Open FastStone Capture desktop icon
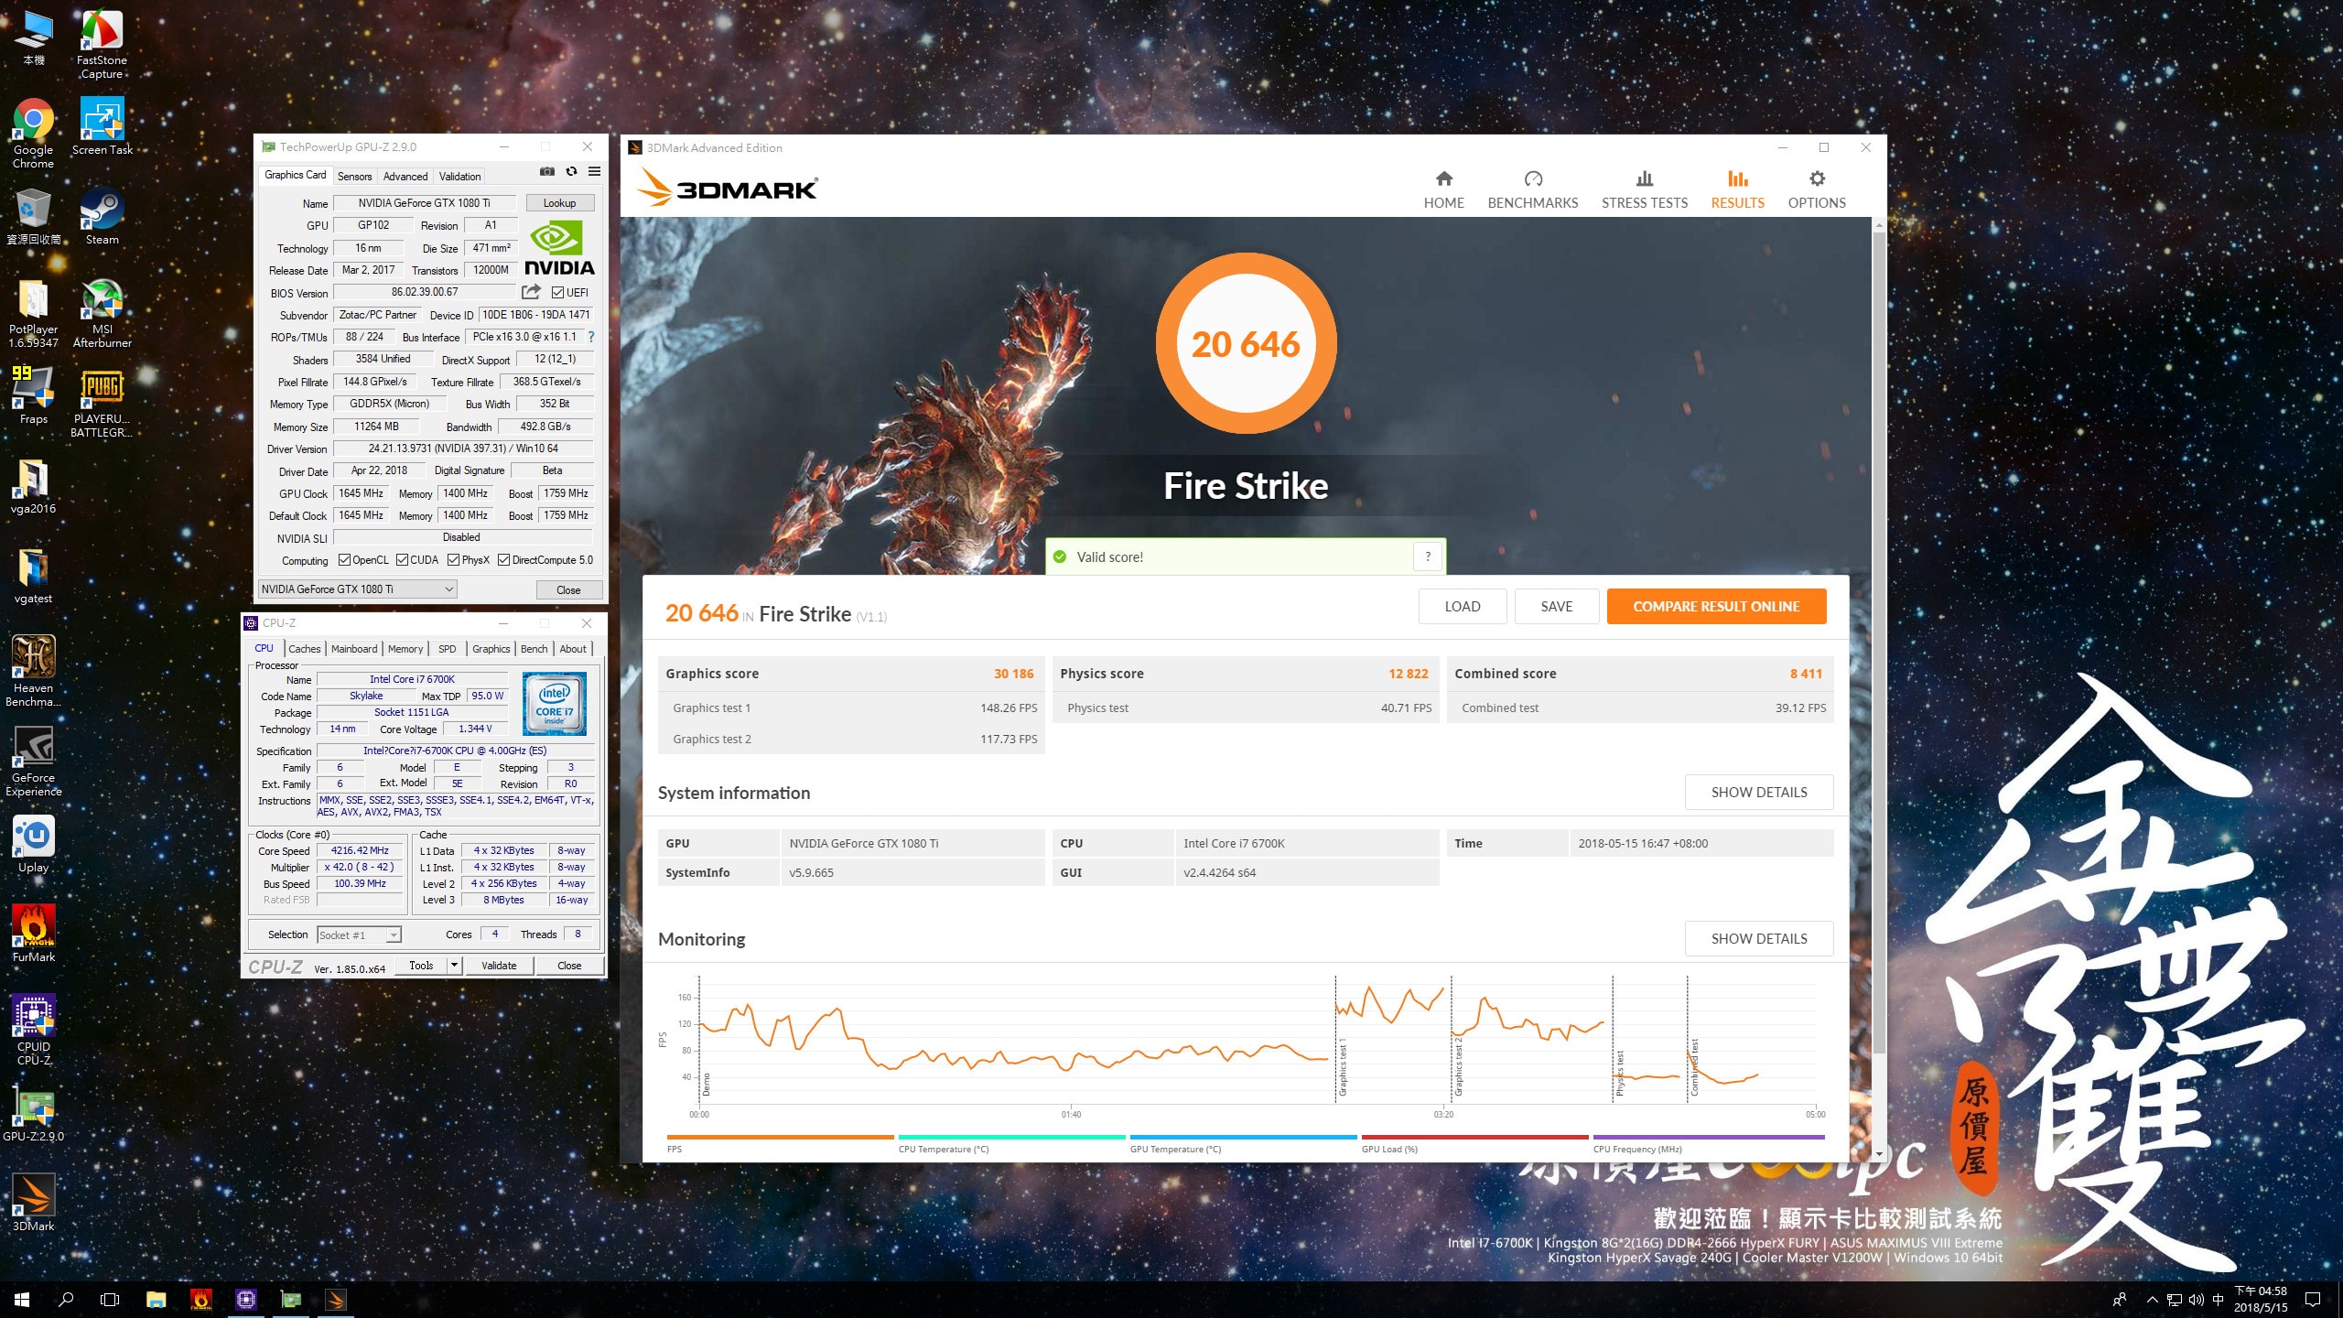The width and height of the screenshot is (2343, 1318). 102,44
